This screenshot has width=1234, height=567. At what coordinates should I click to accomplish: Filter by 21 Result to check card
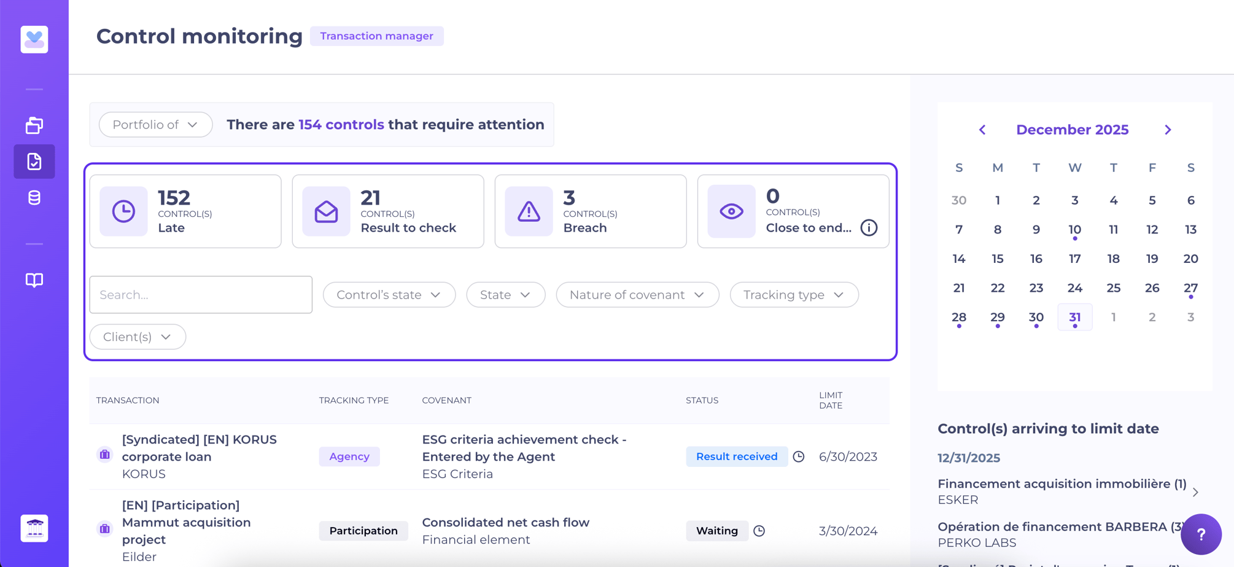point(388,211)
